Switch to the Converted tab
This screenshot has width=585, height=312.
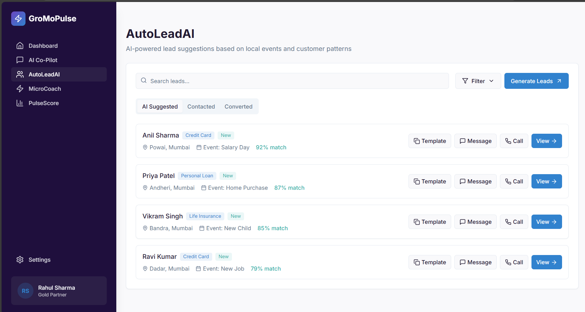(x=238, y=106)
